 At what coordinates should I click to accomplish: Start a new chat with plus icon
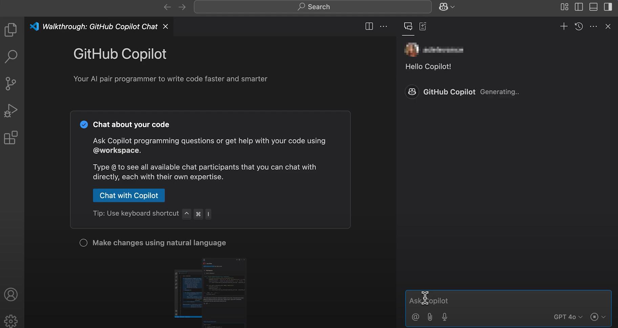564,26
